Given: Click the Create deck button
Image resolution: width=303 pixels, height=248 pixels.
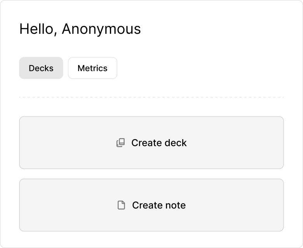Looking at the screenshot, I should pos(151,143).
